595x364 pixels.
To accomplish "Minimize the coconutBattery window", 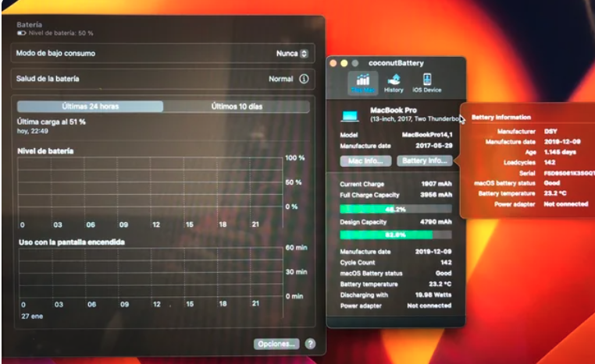I will point(344,63).
